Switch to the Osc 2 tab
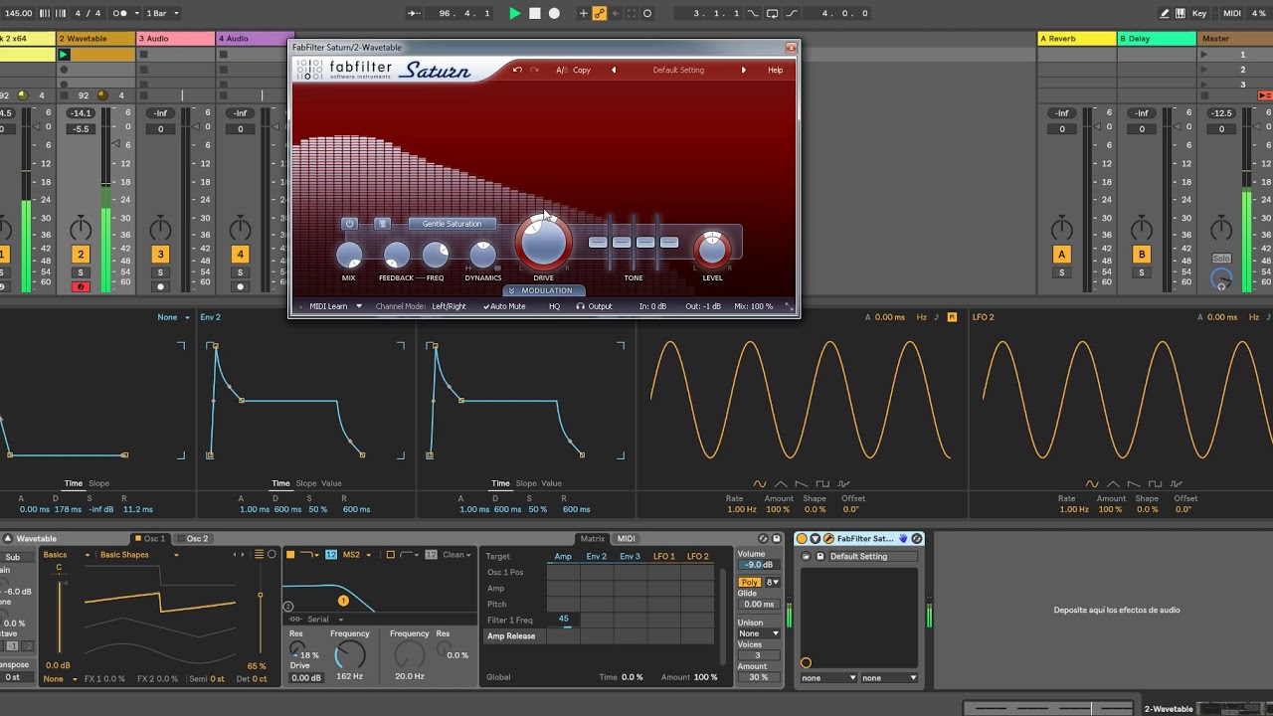Screen dimensions: 1273x716 [x=193, y=539]
